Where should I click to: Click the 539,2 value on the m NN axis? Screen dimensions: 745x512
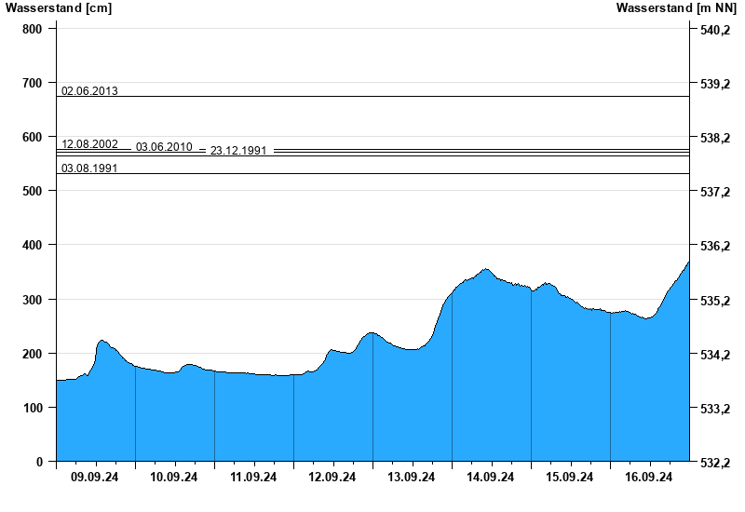pyautogui.click(x=715, y=84)
